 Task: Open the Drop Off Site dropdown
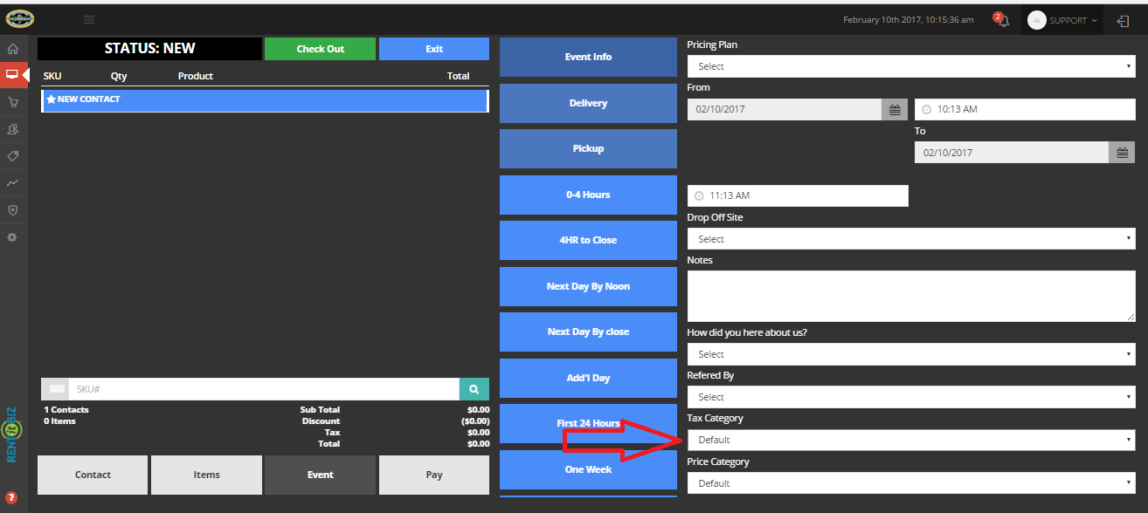[x=911, y=239]
